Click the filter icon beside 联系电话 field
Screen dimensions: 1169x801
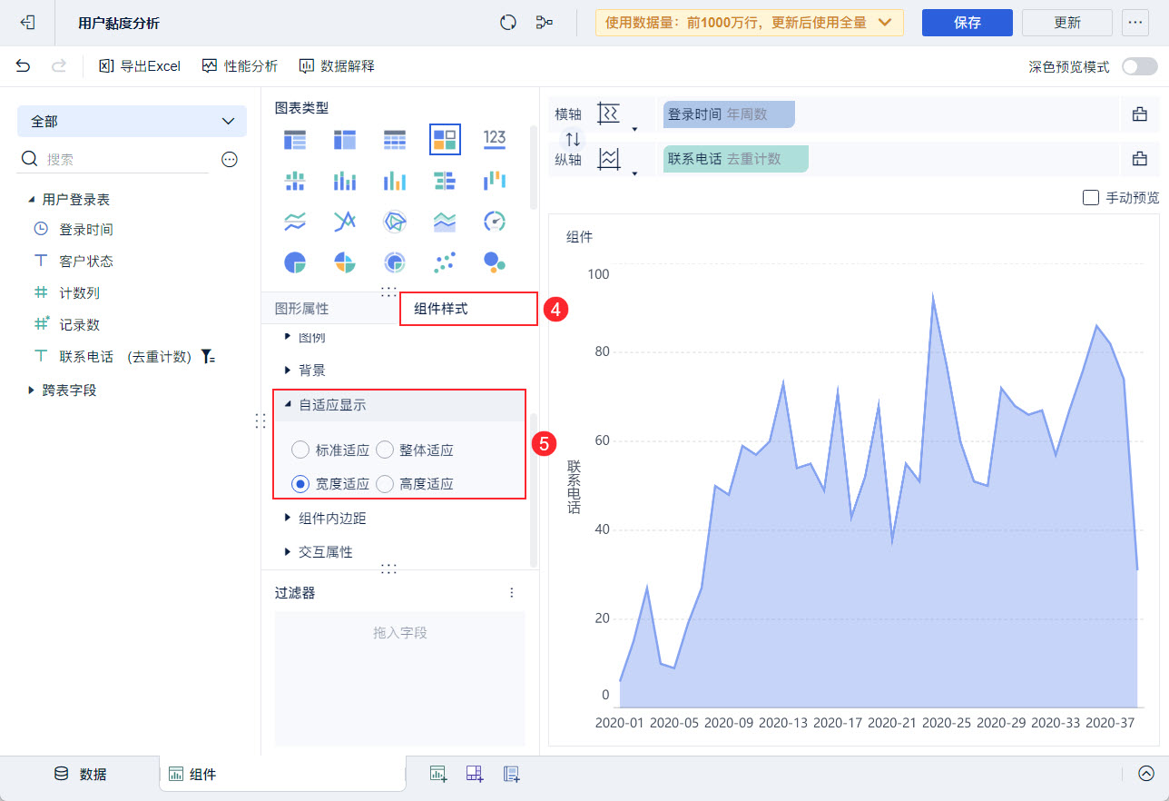[x=209, y=357]
